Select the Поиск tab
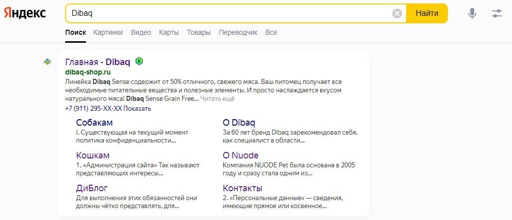 (x=76, y=32)
